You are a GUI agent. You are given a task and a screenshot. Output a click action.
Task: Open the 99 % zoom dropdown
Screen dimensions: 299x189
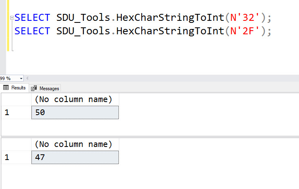click(x=21, y=78)
